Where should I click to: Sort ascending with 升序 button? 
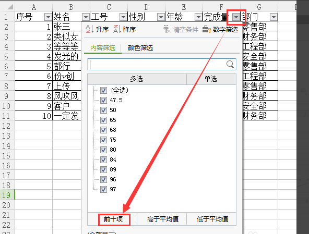click(x=97, y=29)
